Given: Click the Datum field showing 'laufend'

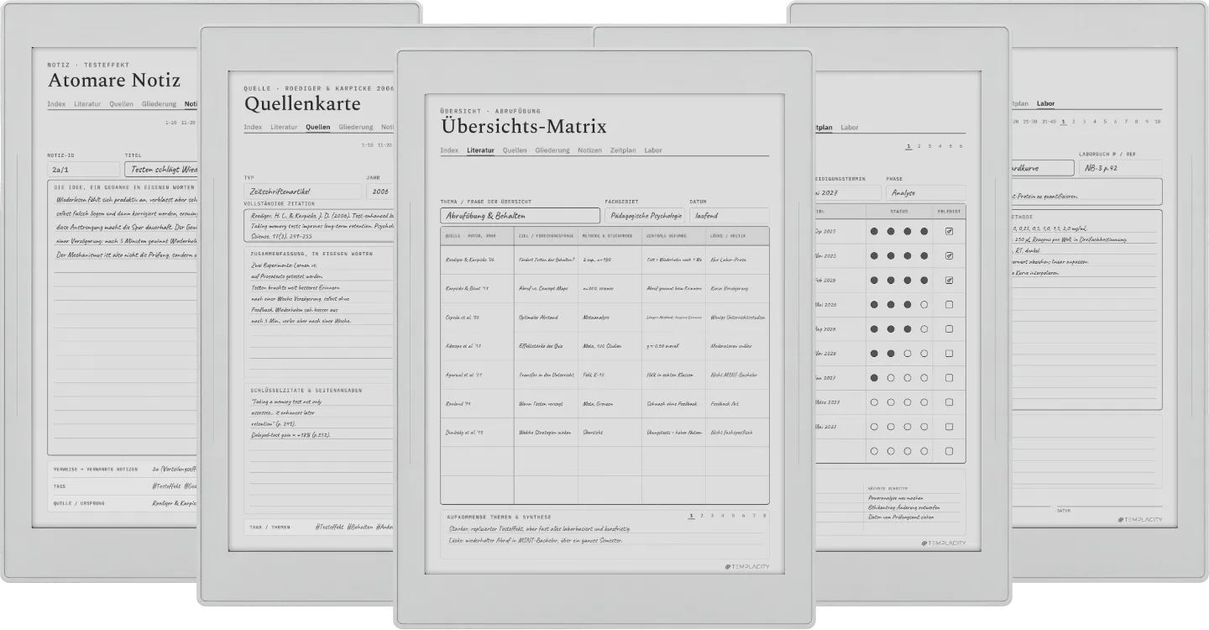Looking at the screenshot, I should point(729,216).
